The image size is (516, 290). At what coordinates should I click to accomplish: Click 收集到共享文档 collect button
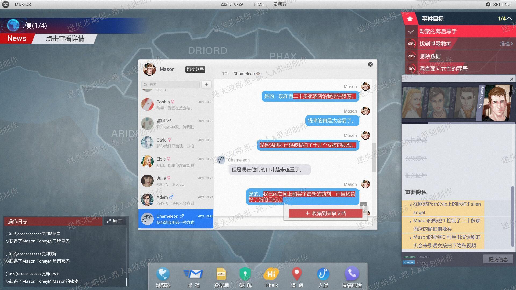pos(325,213)
